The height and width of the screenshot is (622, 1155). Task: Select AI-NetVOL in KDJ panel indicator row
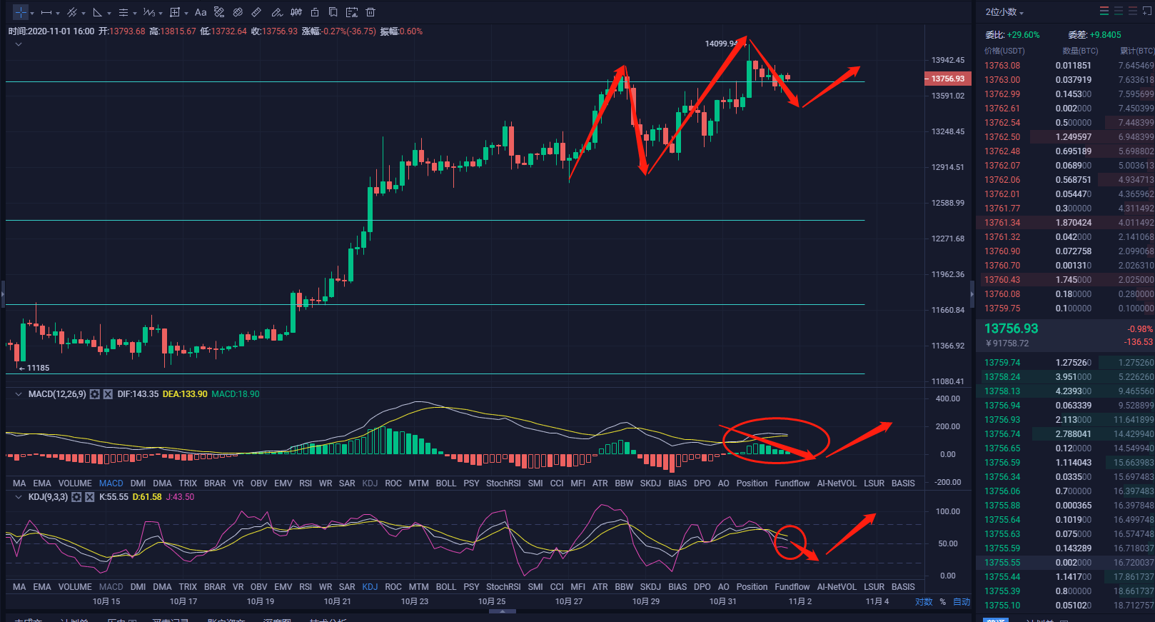click(837, 587)
